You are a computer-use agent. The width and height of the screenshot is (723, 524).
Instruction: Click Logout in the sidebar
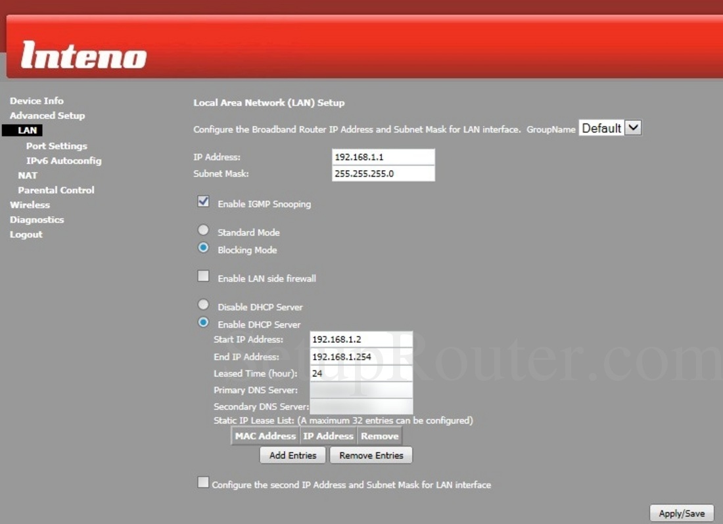click(x=26, y=234)
